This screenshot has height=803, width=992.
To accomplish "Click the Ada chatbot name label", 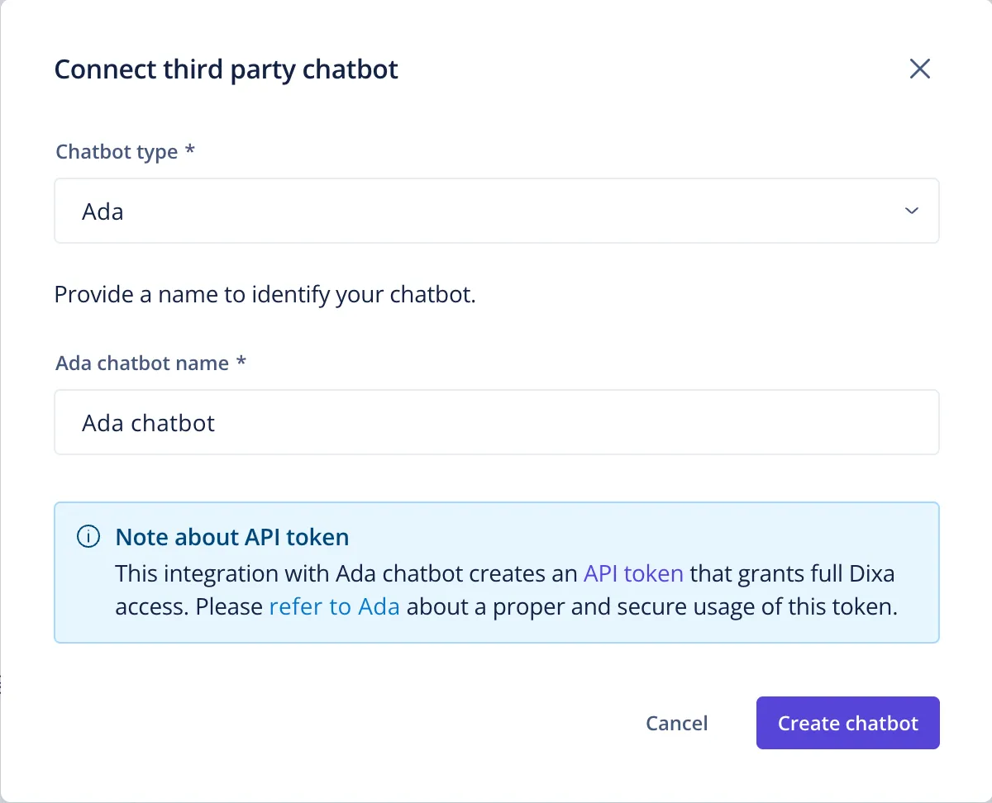I will pyautogui.click(x=151, y=363).
